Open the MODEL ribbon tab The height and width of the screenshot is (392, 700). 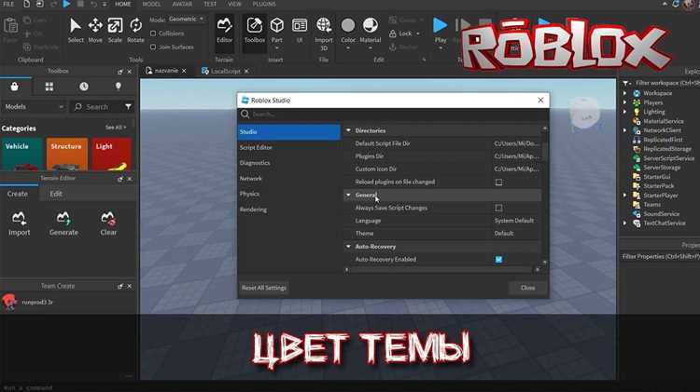(151, 4)
